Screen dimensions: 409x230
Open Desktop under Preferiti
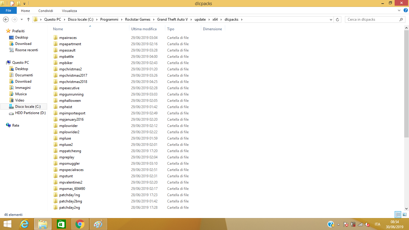point(22,37)
